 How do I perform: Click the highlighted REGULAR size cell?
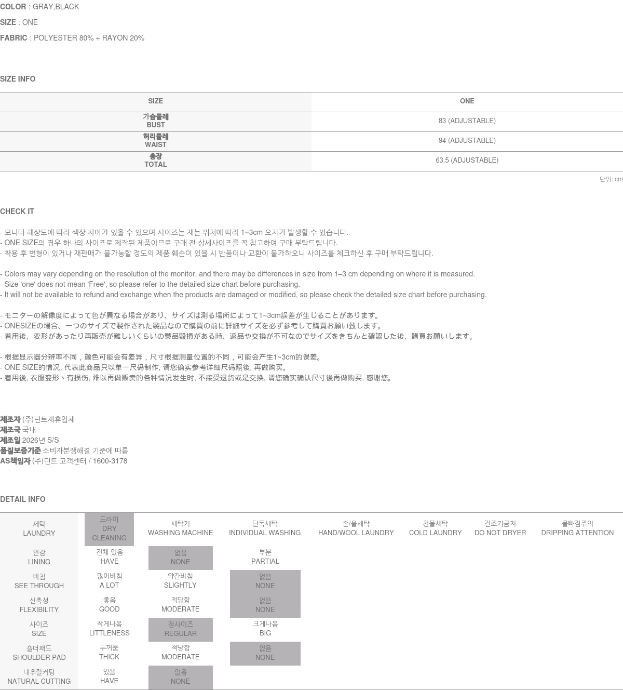click(x=180, y=629)
